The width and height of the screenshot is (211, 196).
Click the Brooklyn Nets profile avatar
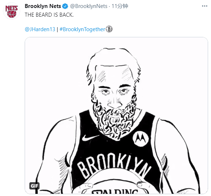coord(12,11)
